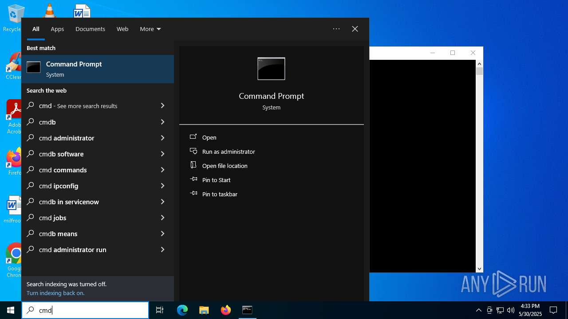Open the volume icon in system tray

tap(511, 310)
